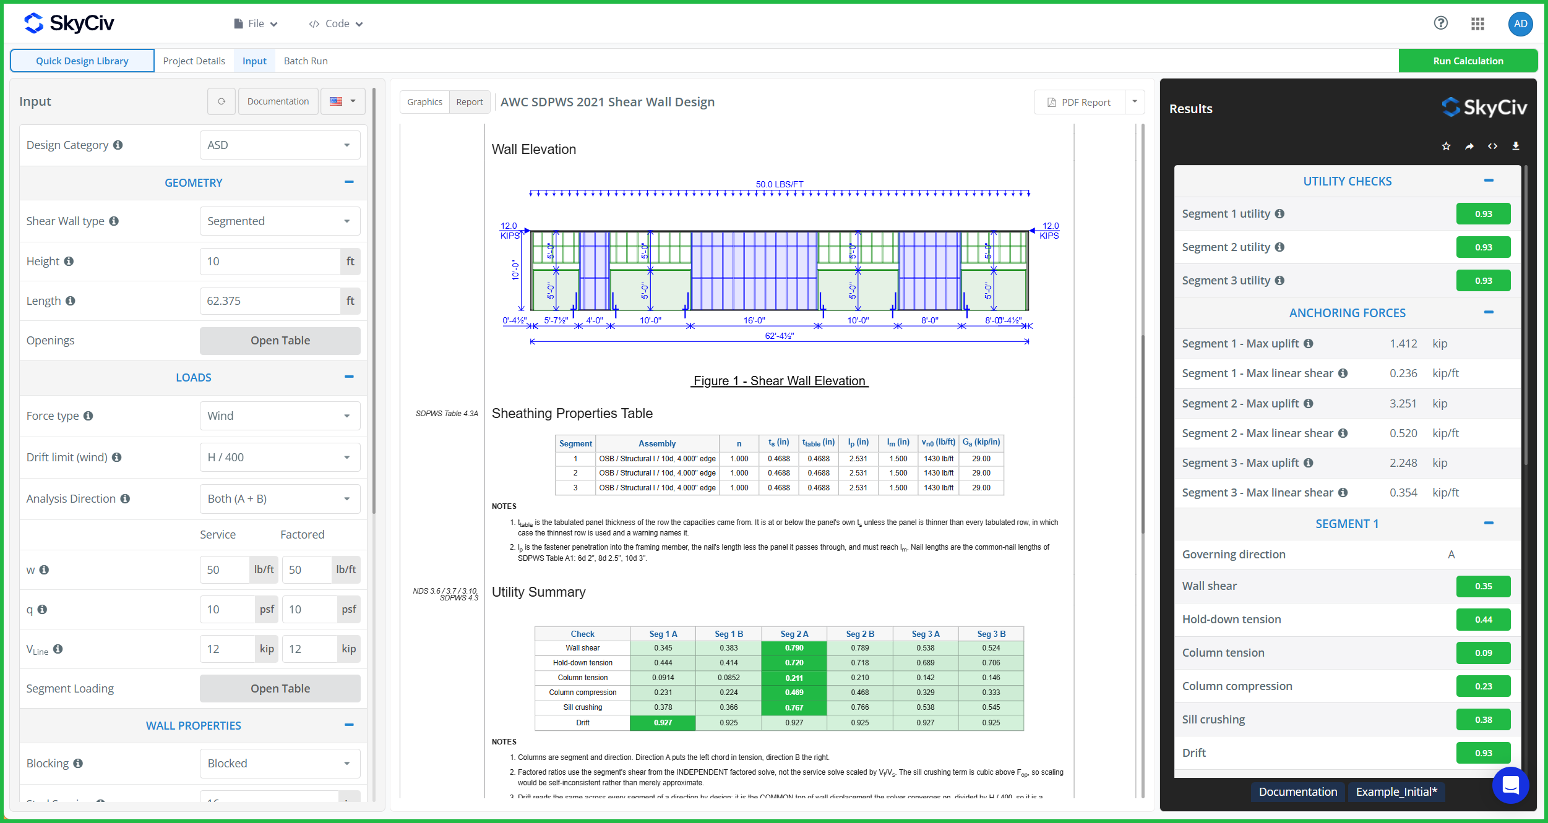Collapse the LOADS section

tap(349, 377)
